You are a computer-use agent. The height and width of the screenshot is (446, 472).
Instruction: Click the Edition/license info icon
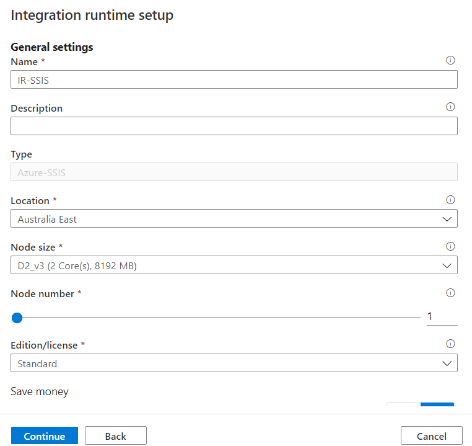click(450, 344)
